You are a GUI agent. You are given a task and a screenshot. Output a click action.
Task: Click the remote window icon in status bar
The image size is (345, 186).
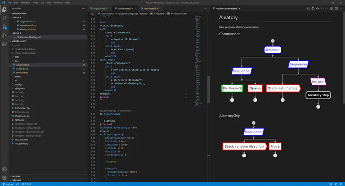pyautogui.click(x=330, y=184)
